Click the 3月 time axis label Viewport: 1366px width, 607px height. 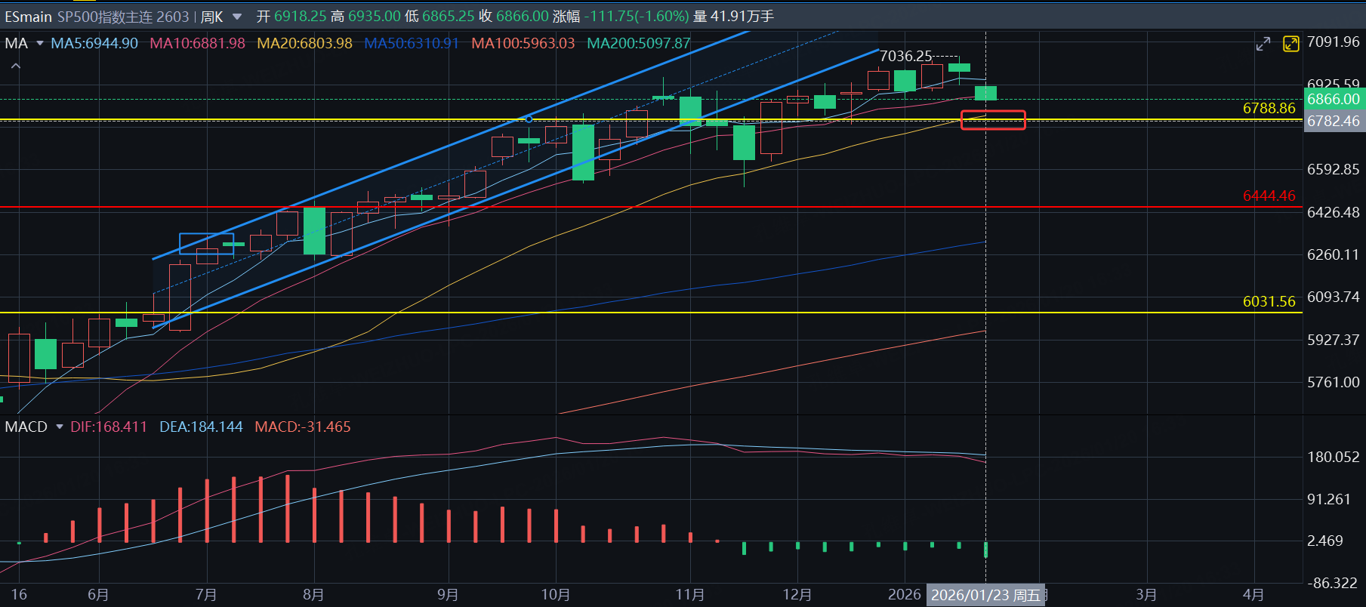click(x=1146, y=595)
